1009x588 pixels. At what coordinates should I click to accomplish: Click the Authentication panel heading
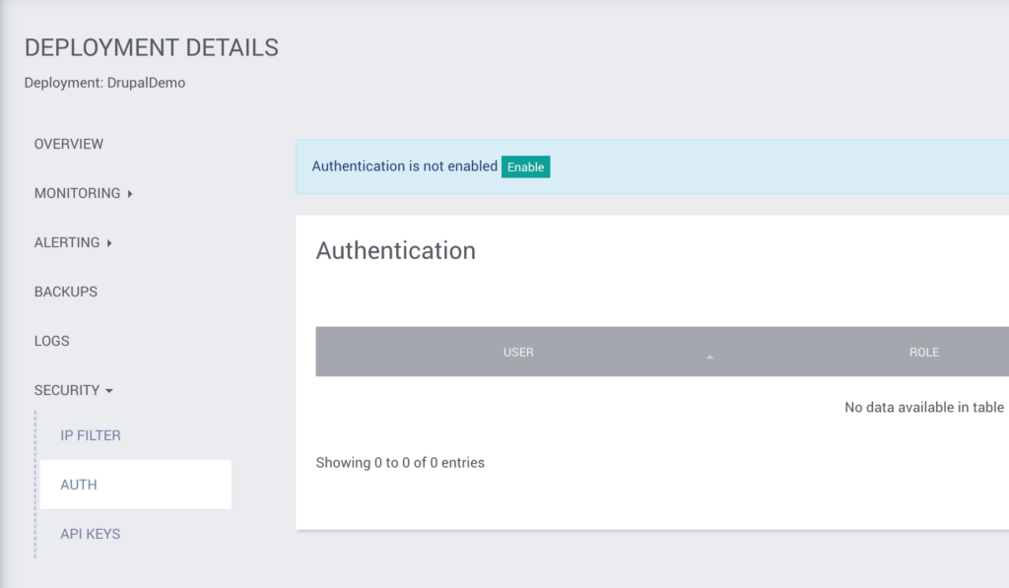(x=396, y=251)
